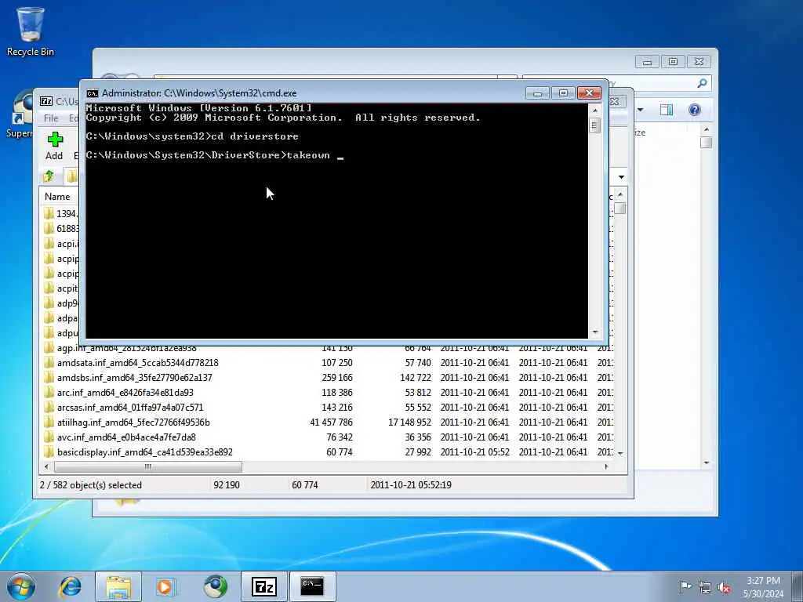Click 7-Zip list scroll down arrow
This screenshot has height=602, width=803.
620,454
